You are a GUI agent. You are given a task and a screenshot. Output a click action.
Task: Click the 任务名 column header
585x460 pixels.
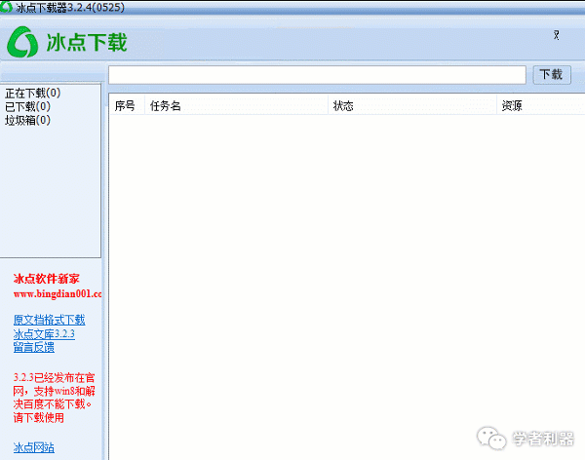[x=236, y=106]
